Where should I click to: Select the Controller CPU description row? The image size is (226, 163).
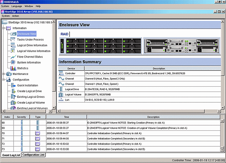click(x=153, y=73)
